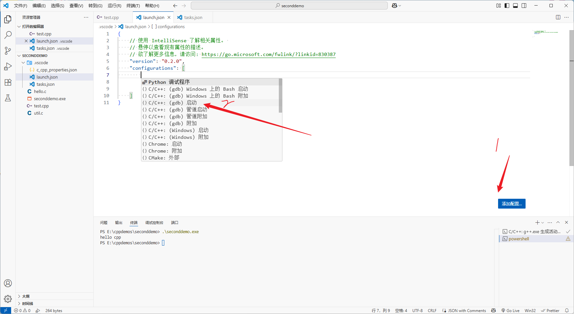Open the Terminal menu
Viewport: 574px width, 314px height.
133,6
